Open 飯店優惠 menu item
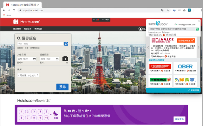 pyautogui.click(x=17, y=29)
